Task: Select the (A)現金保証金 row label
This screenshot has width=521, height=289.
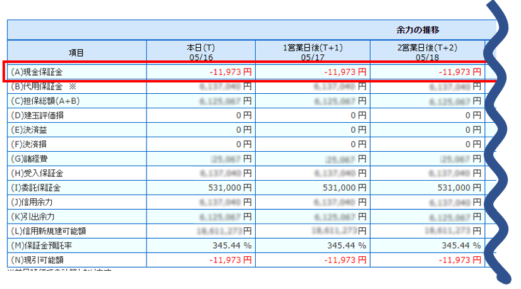Action: [x=37, y=72]
